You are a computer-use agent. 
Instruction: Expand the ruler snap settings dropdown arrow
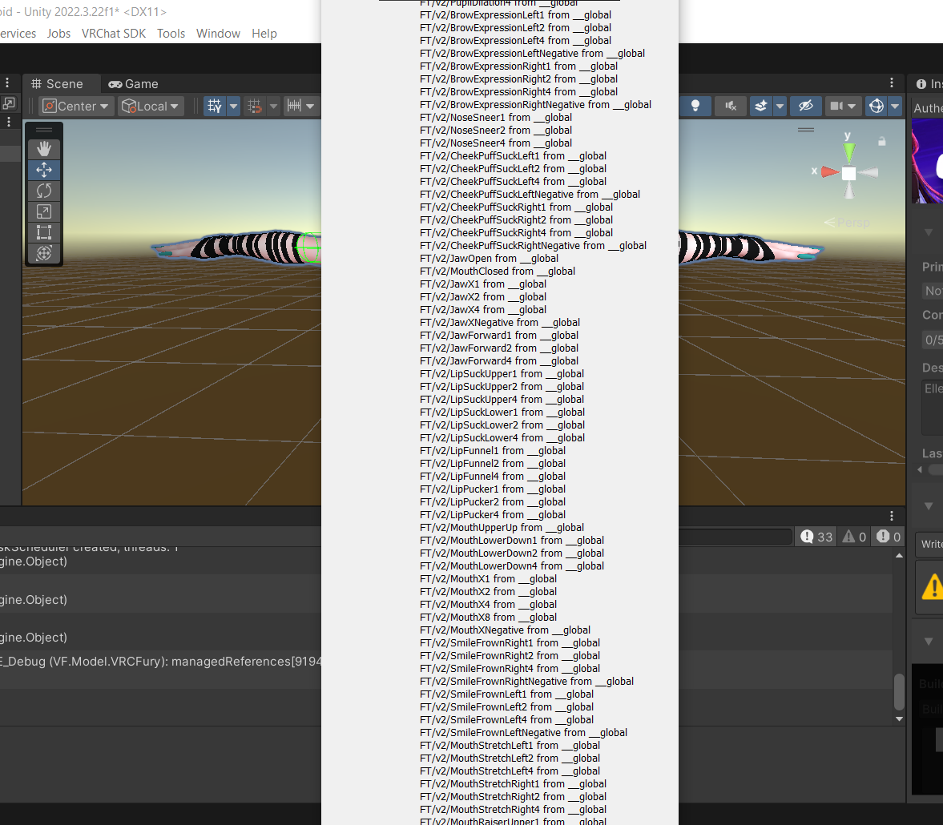click(310, 107)
